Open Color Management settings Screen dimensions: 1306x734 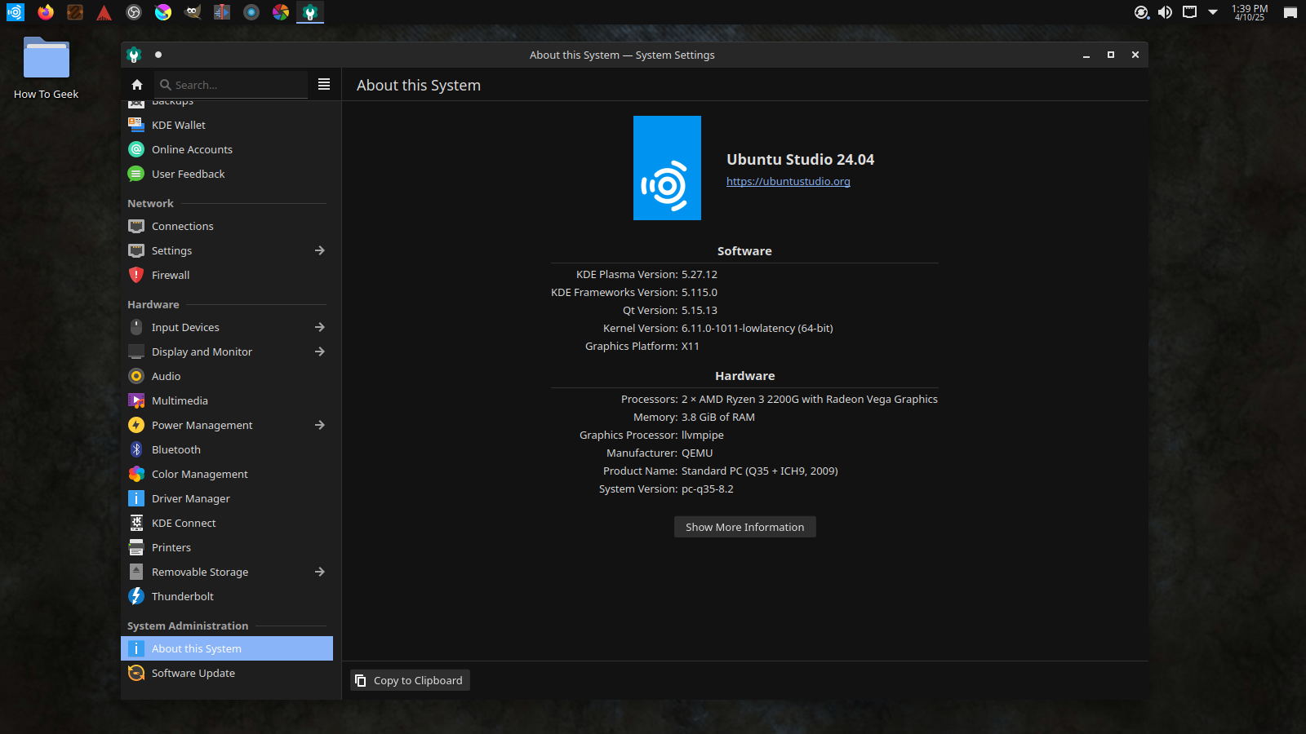pyautogui.click(x=199, y=474)
